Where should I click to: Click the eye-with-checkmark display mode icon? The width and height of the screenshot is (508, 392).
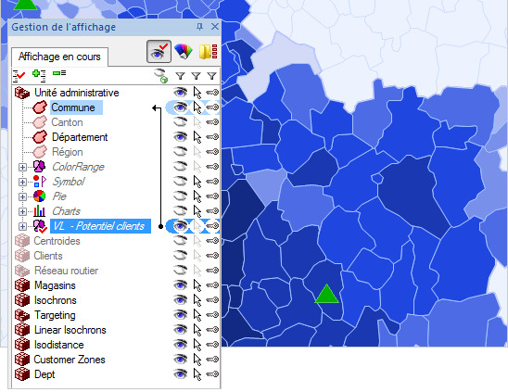click(x=159, y=52)
